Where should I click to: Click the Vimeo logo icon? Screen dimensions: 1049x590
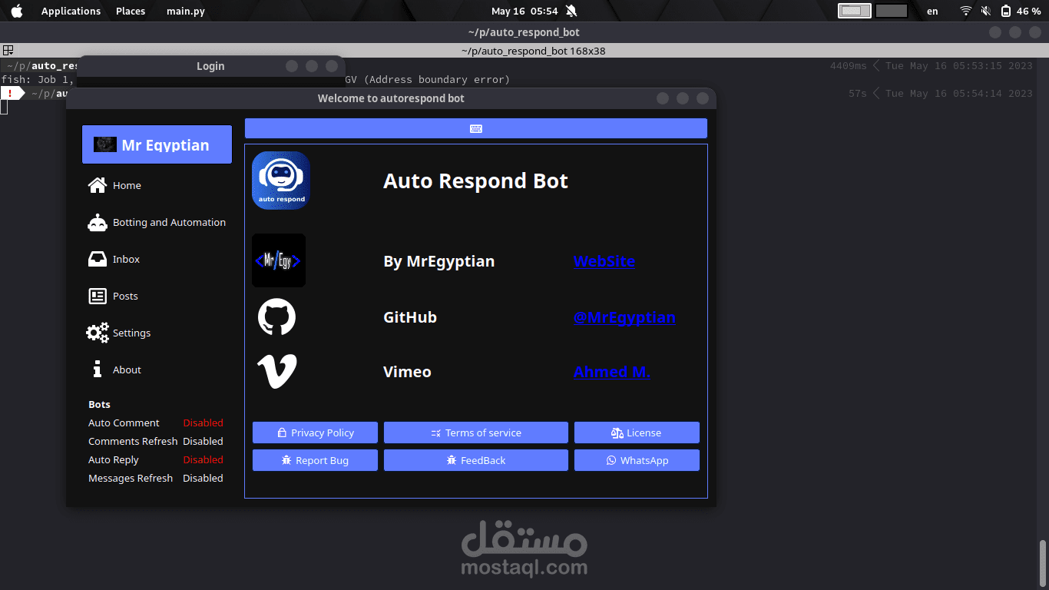pos(276,372)
